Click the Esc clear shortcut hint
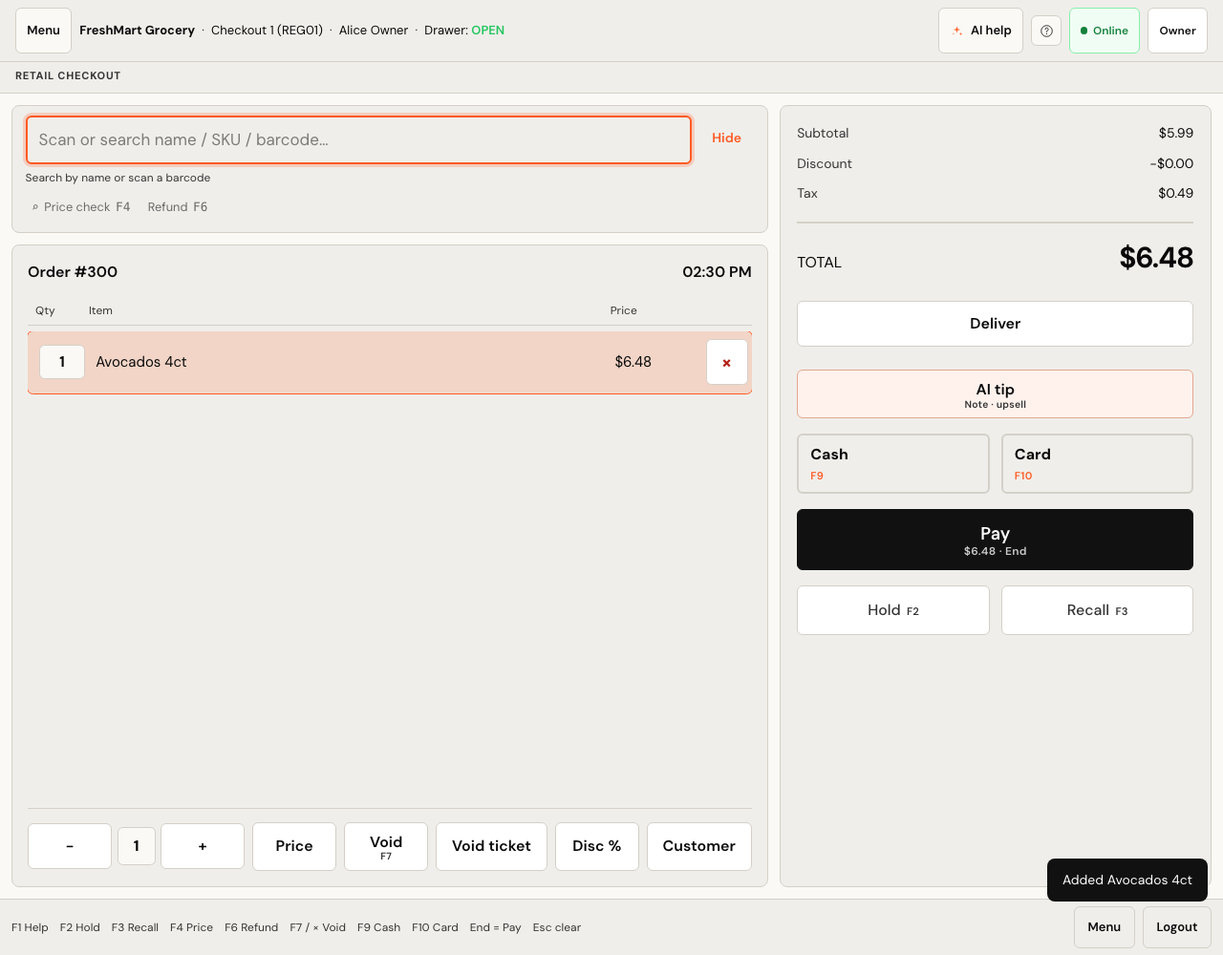 click(557, 927)
